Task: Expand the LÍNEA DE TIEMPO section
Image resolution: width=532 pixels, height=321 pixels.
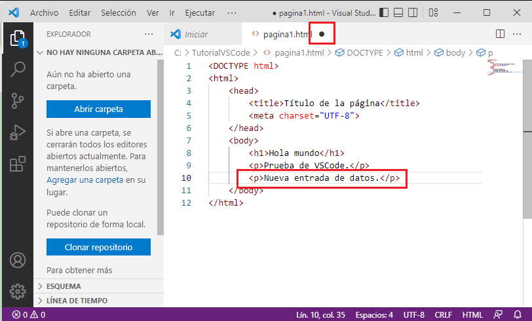Action: pyautogui.click(x=98, y=301)
